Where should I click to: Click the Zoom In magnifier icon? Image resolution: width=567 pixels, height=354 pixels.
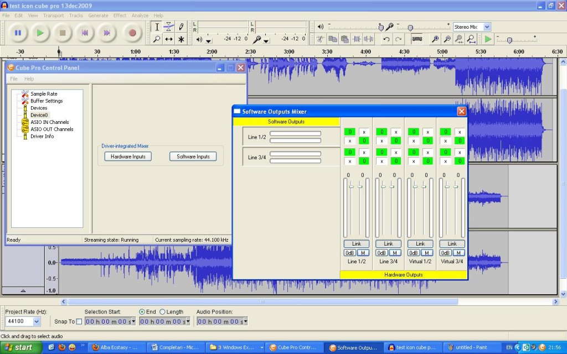[x=435, y=39]
